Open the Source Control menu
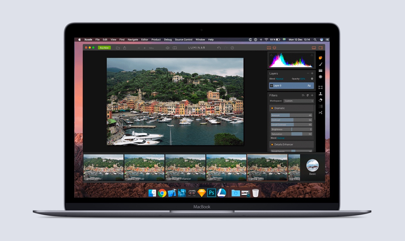Viewport: 405px width, 241px height. pyautogui.click(x=184, y=40)
